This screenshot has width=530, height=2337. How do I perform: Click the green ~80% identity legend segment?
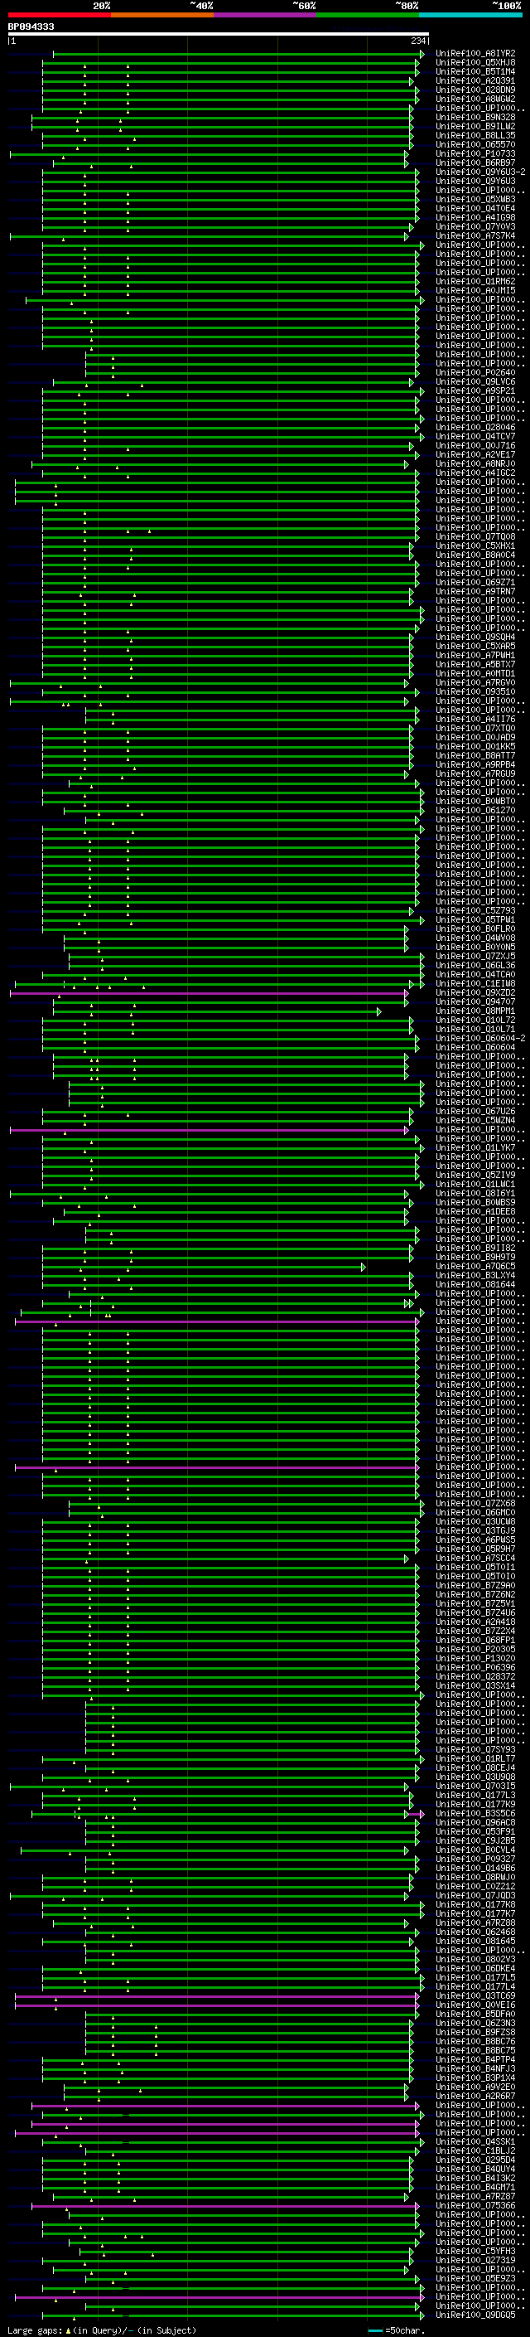[368, 15]
